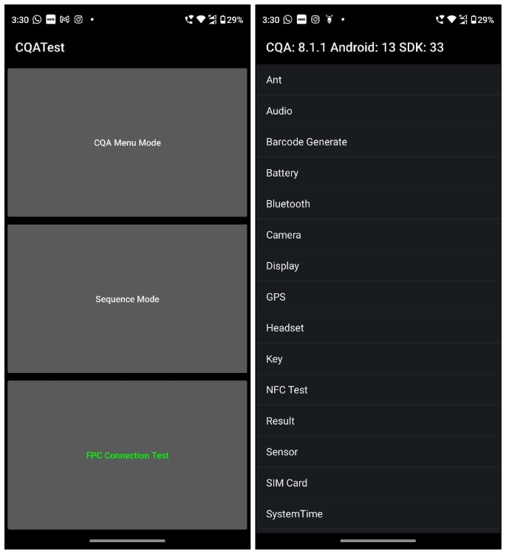Open CQA Menu Mode
This screenshot has width=506, height=554.
[x=127, y=143]
